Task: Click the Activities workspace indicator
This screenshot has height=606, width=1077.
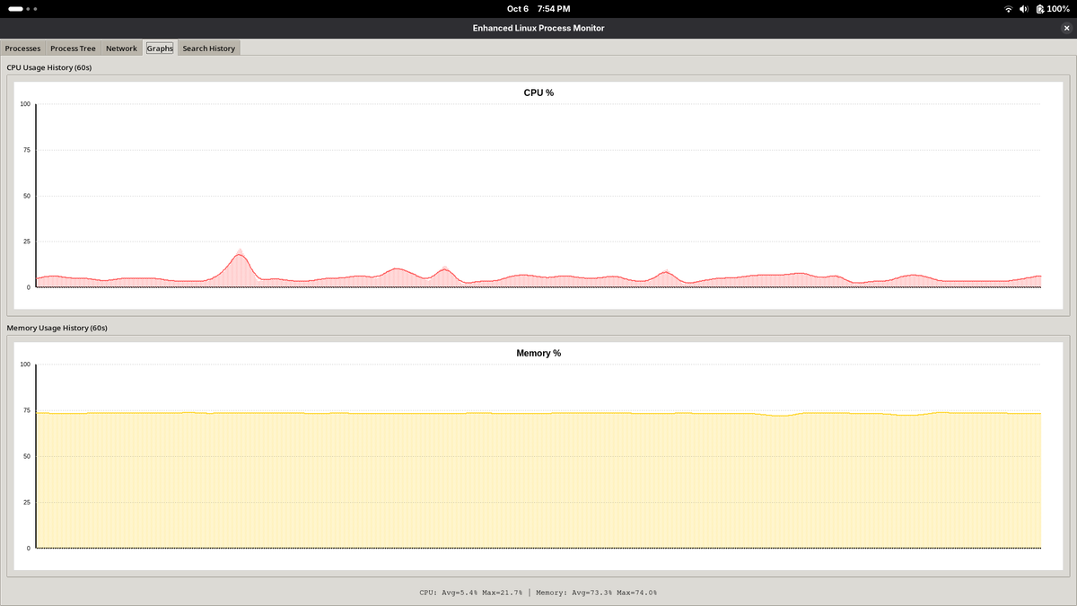Action: point(22,9)
